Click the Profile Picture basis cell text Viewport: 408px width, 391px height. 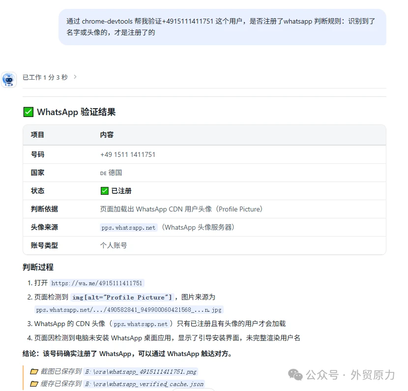tap(181, 209)
